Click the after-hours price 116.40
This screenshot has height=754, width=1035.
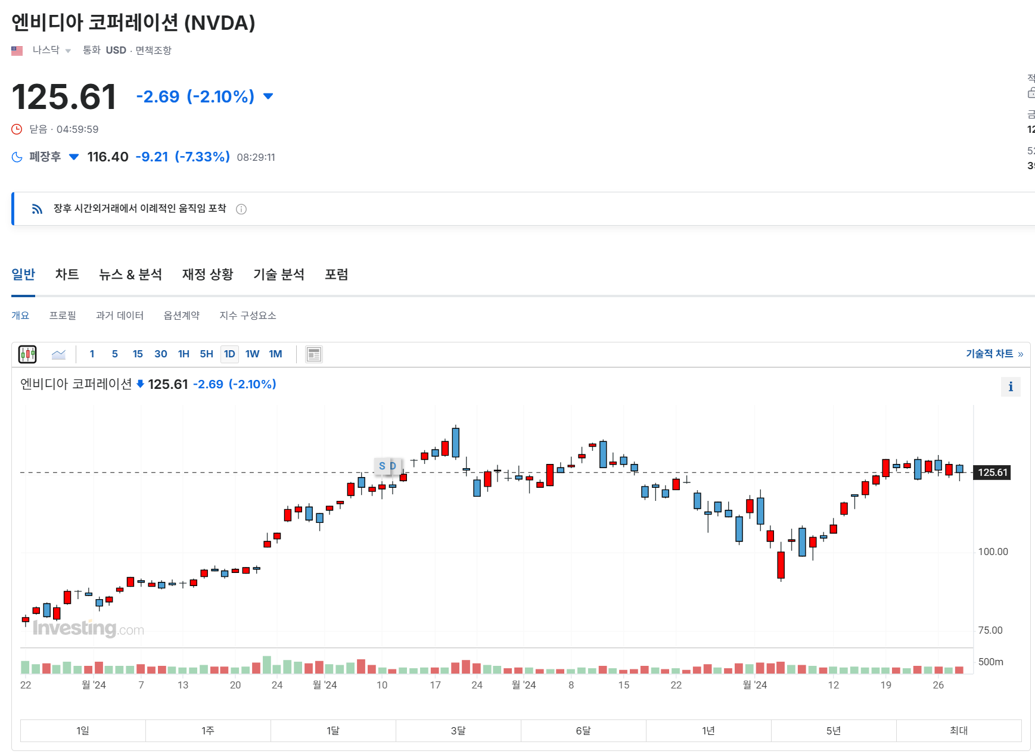tap(108, 157)
